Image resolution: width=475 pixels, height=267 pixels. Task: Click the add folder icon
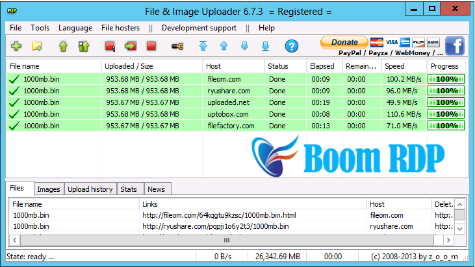click(37, 46)
